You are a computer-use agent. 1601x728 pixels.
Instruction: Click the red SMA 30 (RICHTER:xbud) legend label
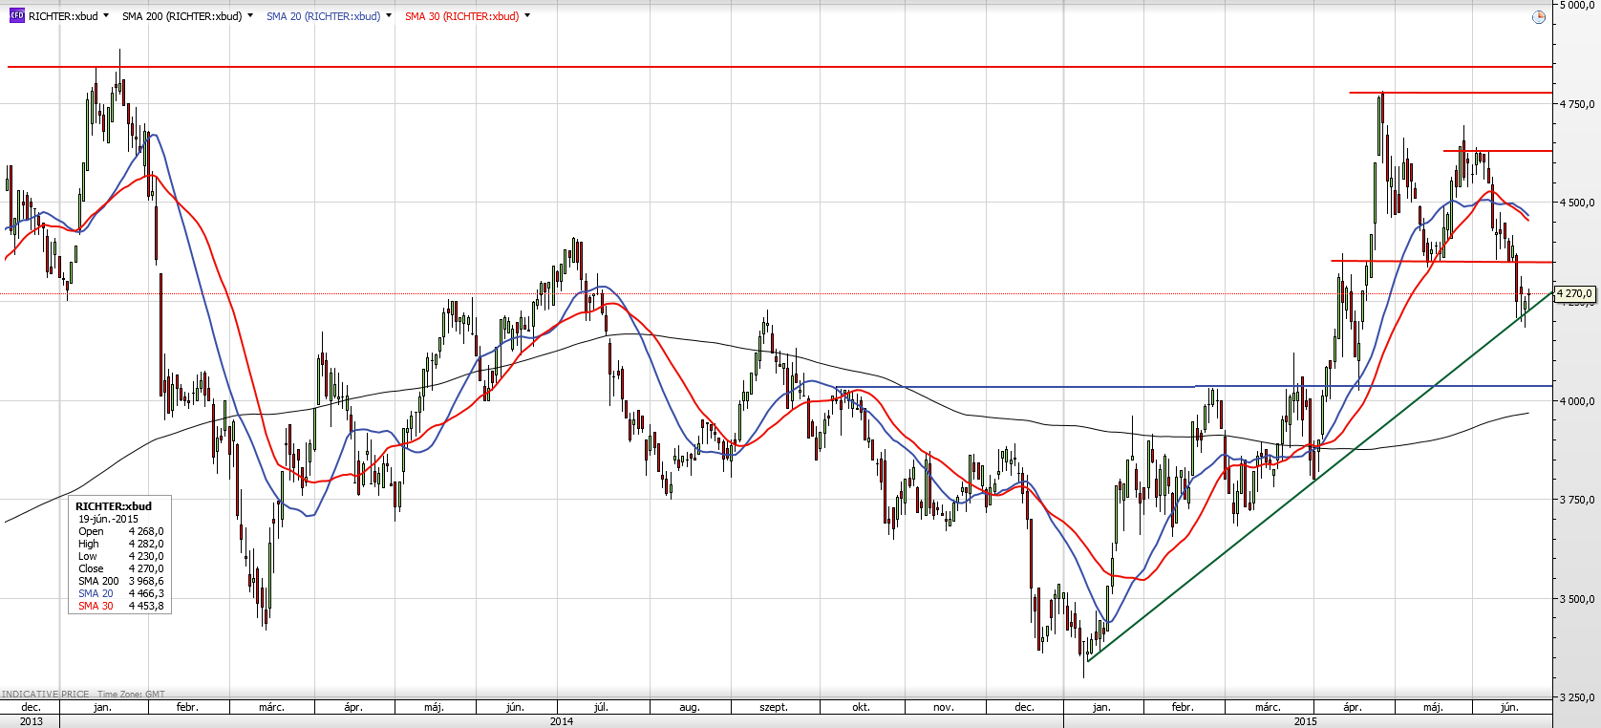tap(461, 16)
